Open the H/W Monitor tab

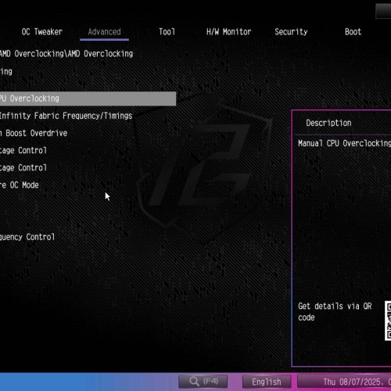click(228, 32)
